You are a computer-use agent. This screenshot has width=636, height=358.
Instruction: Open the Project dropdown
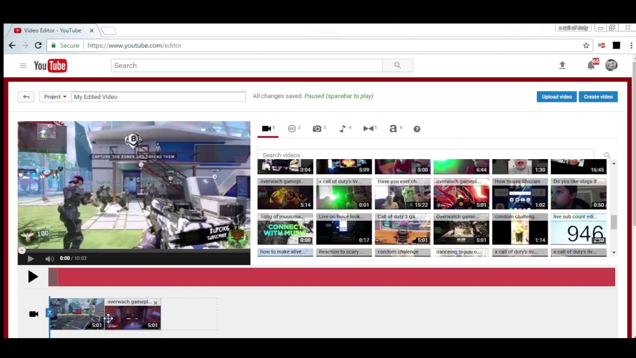[x=55, y=96]
